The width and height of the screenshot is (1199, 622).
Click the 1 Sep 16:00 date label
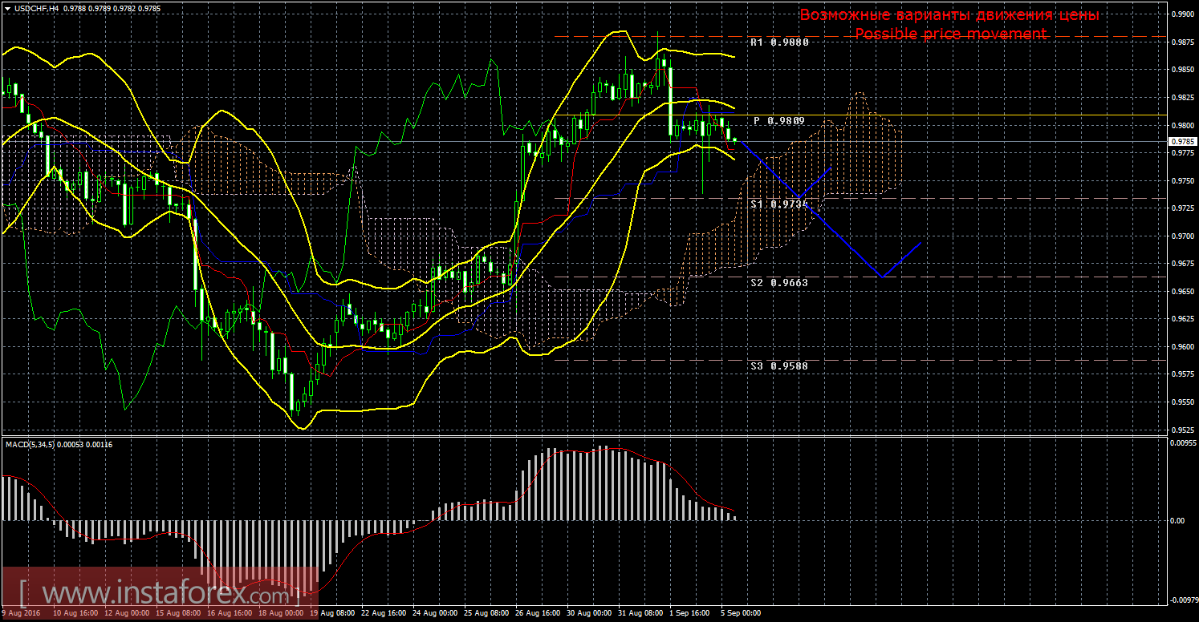point(691,614)
